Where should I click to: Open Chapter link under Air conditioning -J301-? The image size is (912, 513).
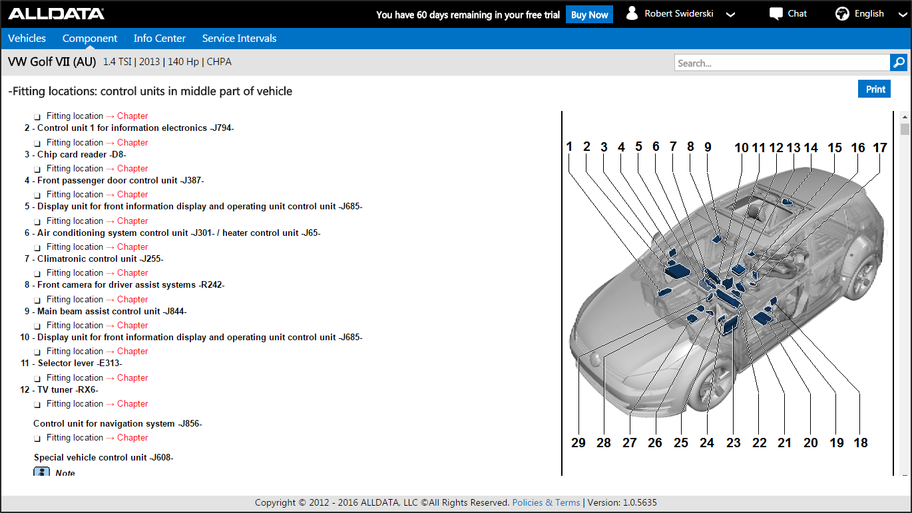pyautogui.click(x=132, y=247)
